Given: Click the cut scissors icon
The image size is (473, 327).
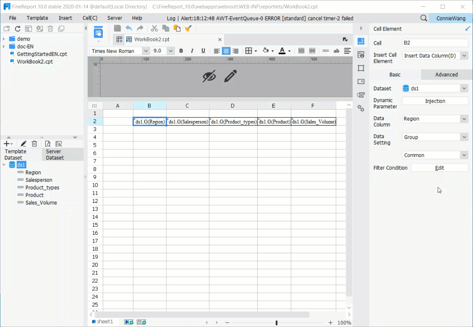Looking at the screenshot, I should tap(154, 29).
